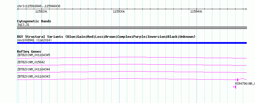Open the RefSeq Genes track title
Viewport: 255px width, 103px height.
(x=29, y=51)
